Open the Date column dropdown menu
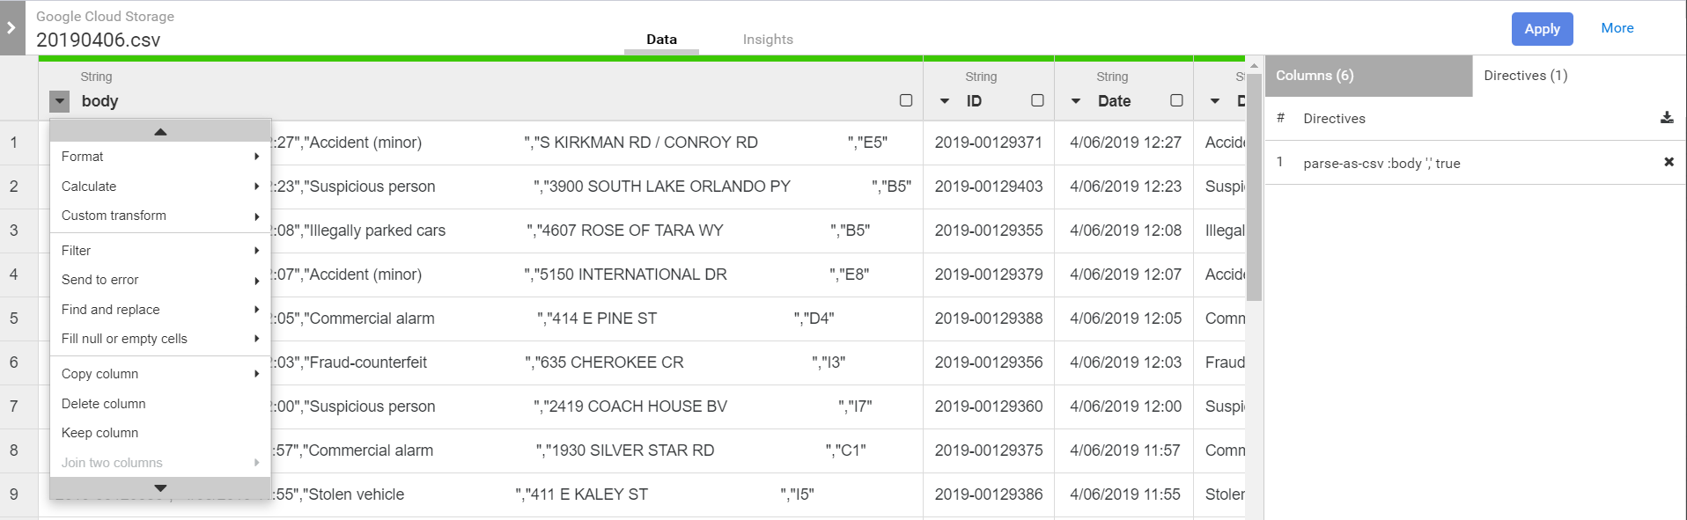 click(1076, 101)
